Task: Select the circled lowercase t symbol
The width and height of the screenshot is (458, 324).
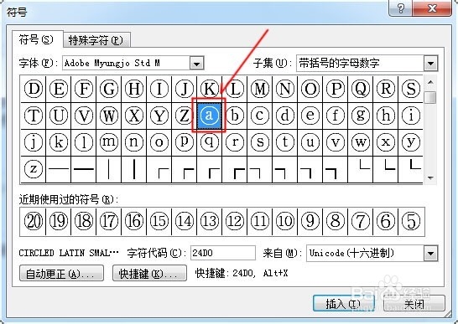Action: [285, 142]
